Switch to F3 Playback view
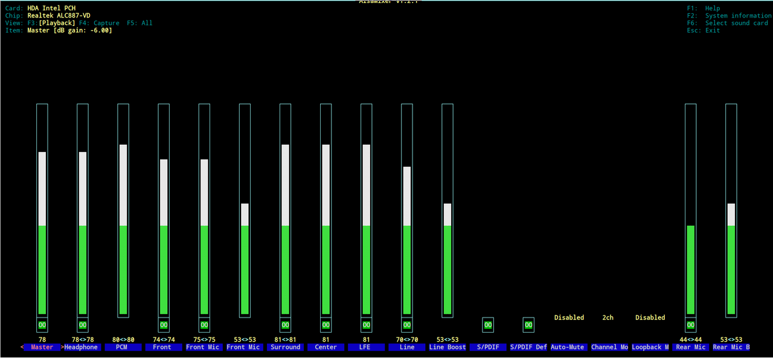The image size is (773, 358). (51, 23)
